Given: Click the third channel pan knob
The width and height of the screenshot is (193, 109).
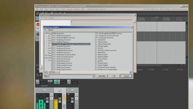Looking at the screenshot, I should [x=72, y=90].
